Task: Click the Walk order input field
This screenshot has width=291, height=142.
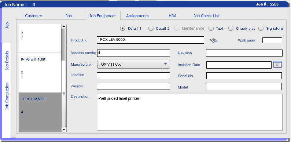Action: (272, 40)
